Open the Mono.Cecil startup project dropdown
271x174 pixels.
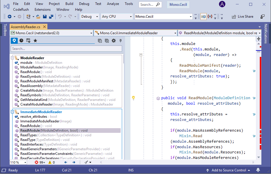(163, 17)
